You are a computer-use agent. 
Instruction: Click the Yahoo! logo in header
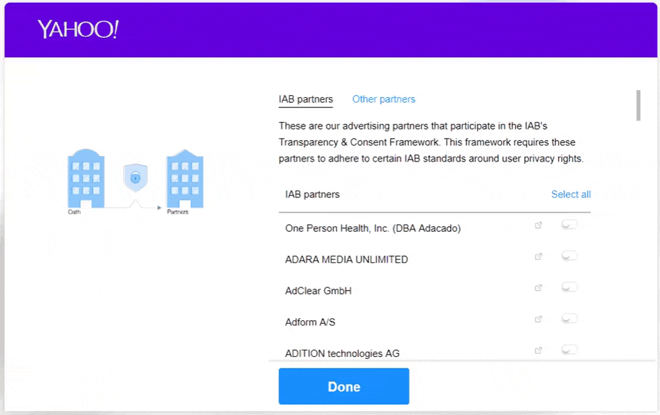click(78, 30)
